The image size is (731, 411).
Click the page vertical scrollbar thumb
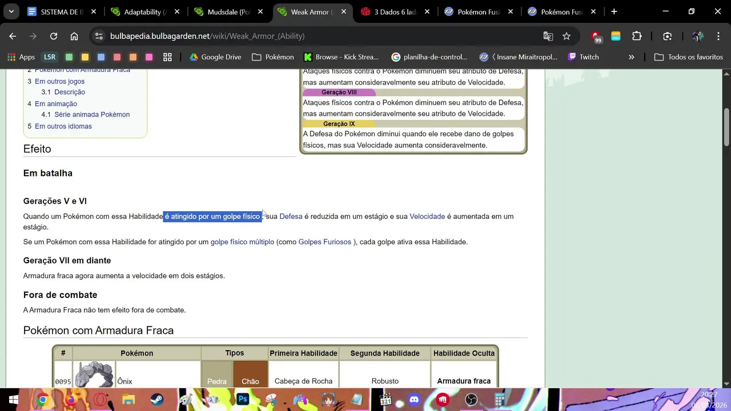click(727, 127)
